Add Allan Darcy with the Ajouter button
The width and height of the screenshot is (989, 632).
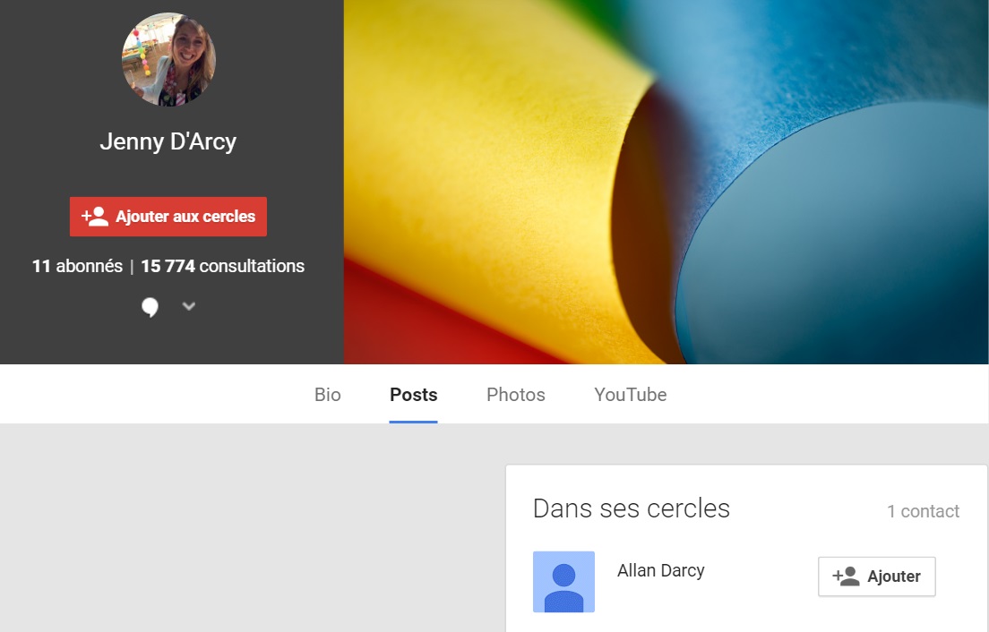(x=877, y=576)
